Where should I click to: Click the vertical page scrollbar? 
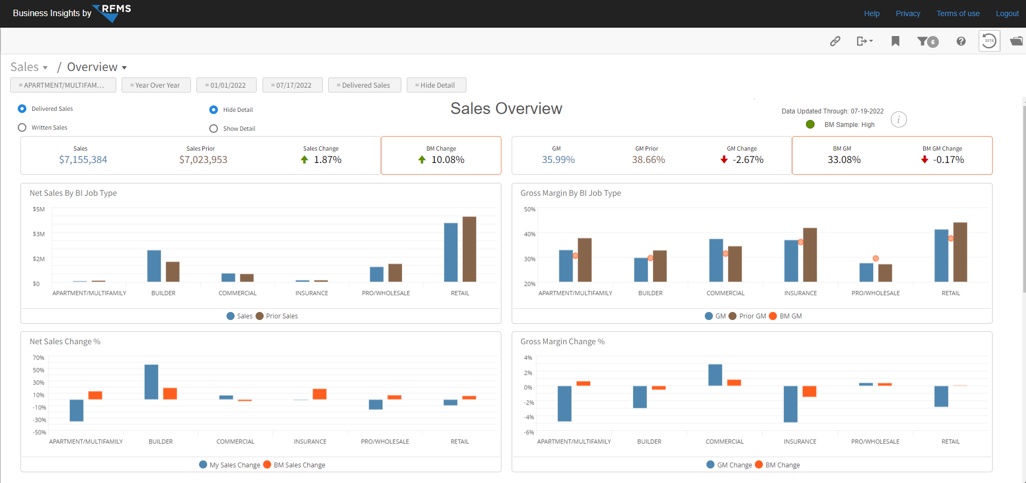[x=1024, y=199]
